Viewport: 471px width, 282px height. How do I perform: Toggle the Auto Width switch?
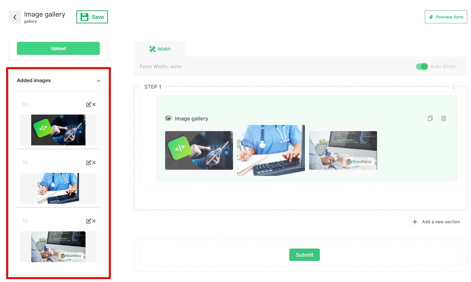point(422,67)
